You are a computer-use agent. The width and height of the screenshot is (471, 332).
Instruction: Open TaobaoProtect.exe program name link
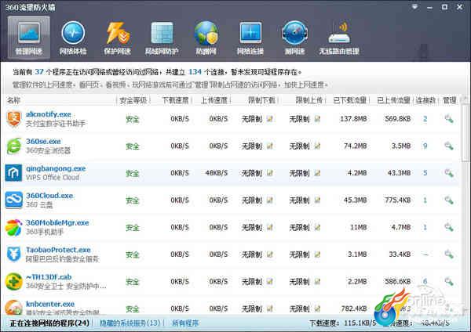pos(58,250)
